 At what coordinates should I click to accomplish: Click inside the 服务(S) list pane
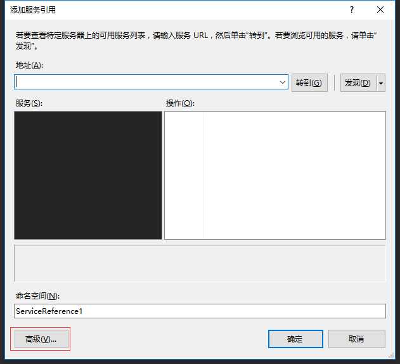point(88,175)
